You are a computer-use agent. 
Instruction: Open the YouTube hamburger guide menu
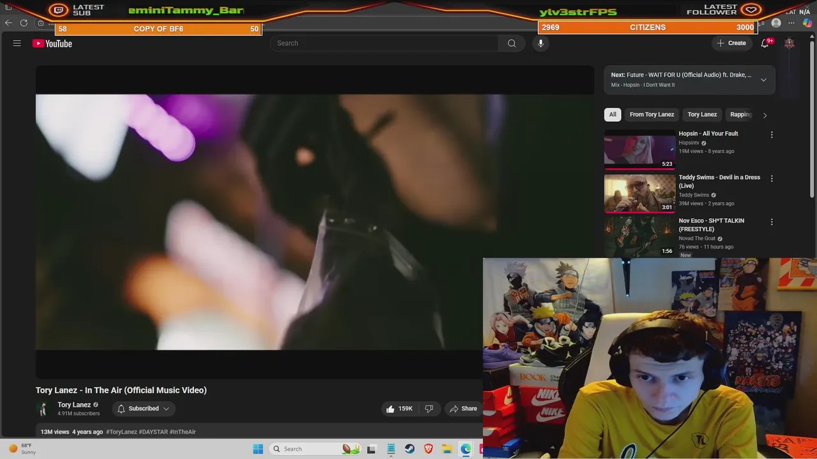17,43
